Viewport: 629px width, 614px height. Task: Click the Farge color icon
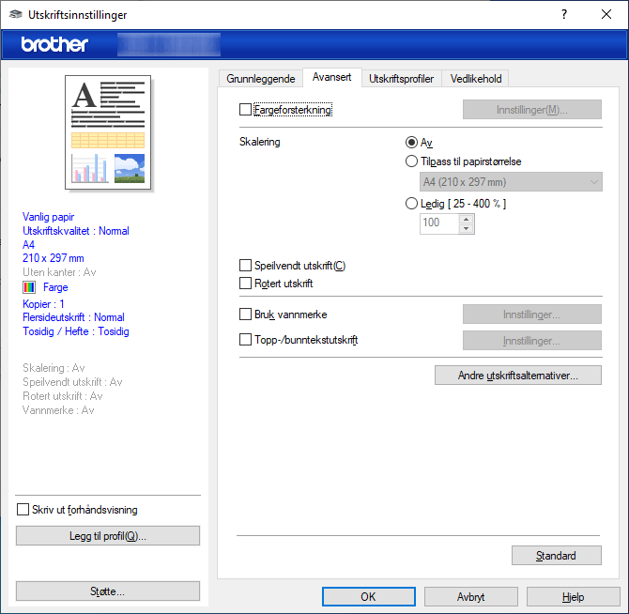pos(29,287)
